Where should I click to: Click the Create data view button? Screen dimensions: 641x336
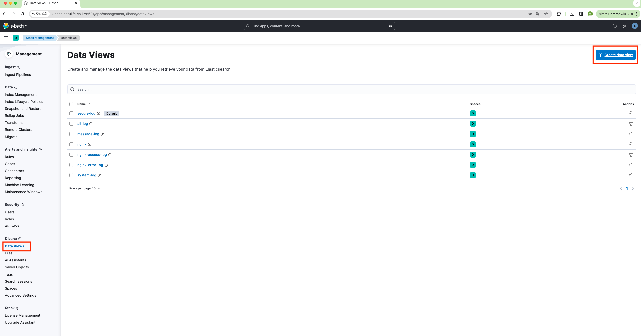pos(615,55)
